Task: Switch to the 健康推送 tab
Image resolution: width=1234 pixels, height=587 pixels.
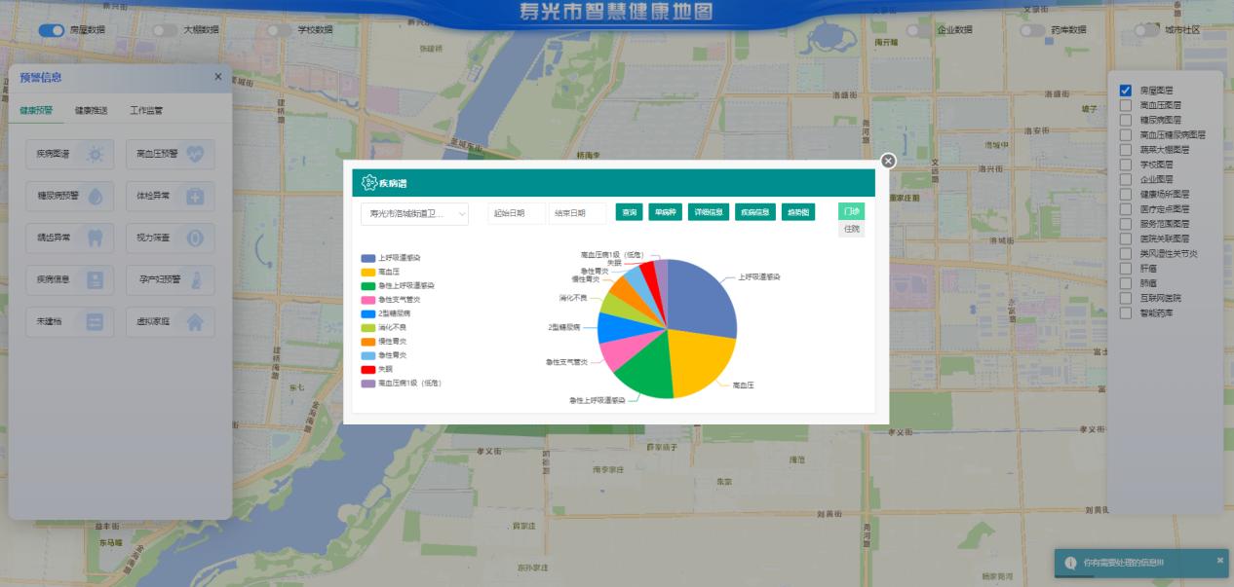Action: coord(92,111)
